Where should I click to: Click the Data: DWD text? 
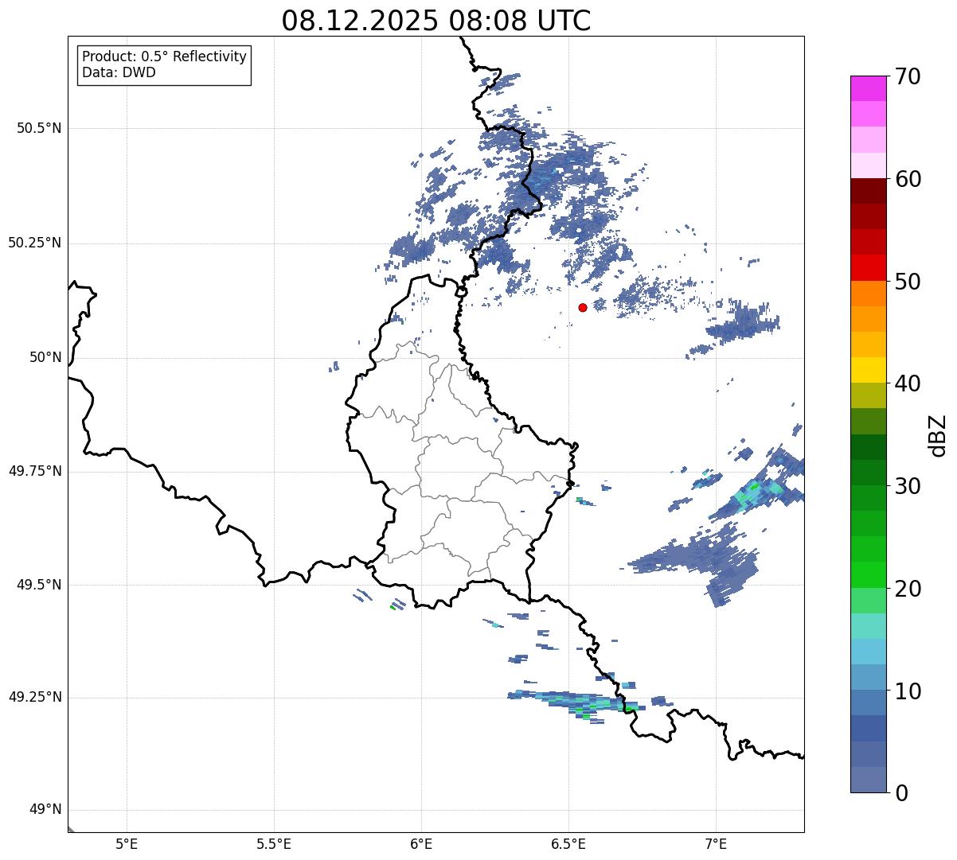119,72
